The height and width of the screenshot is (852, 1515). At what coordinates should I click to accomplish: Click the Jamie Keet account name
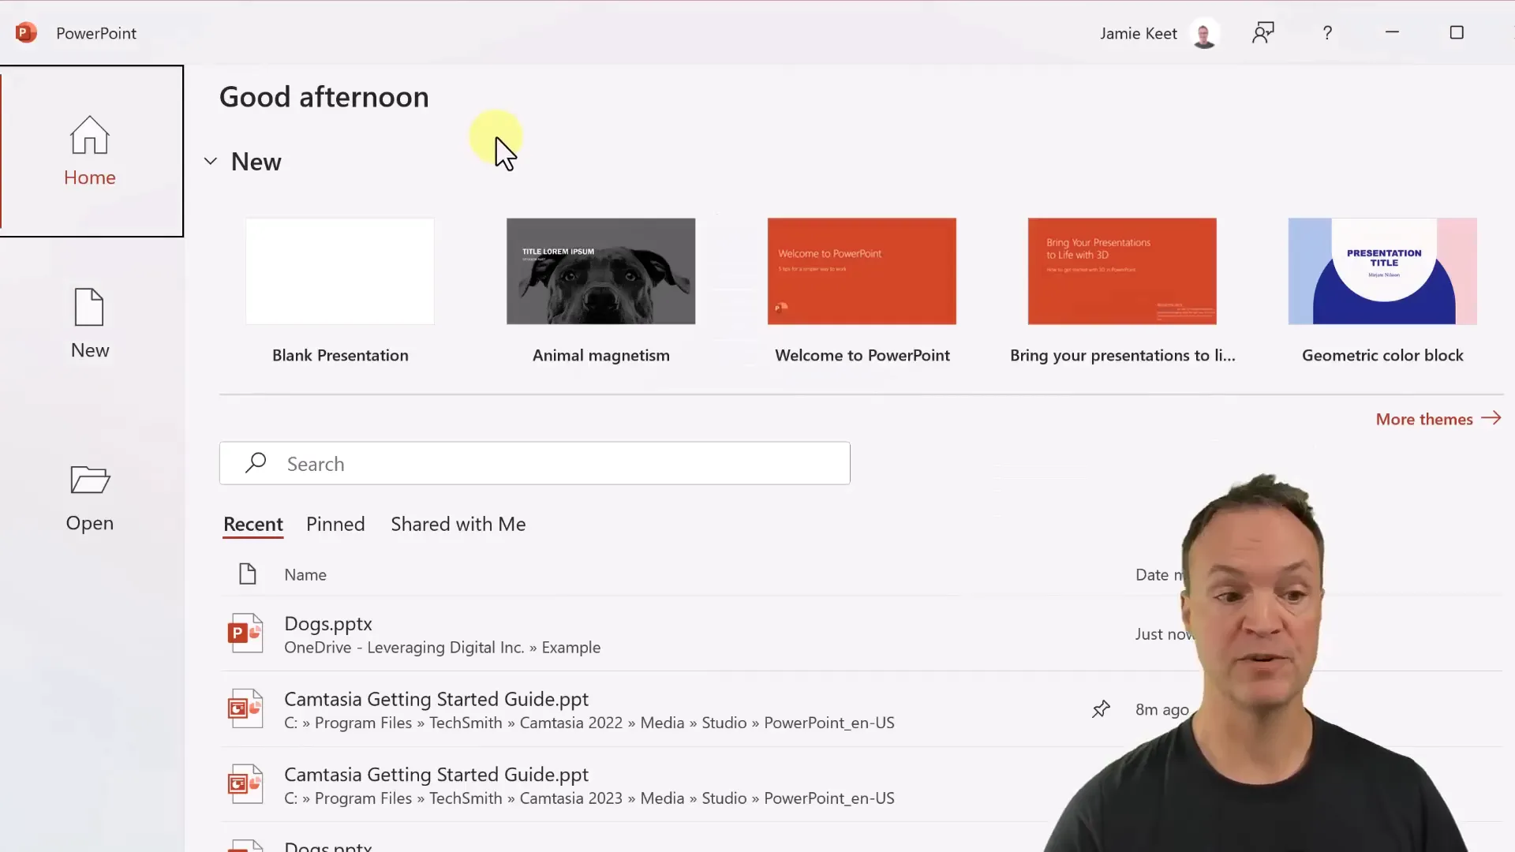point(1139,34)
